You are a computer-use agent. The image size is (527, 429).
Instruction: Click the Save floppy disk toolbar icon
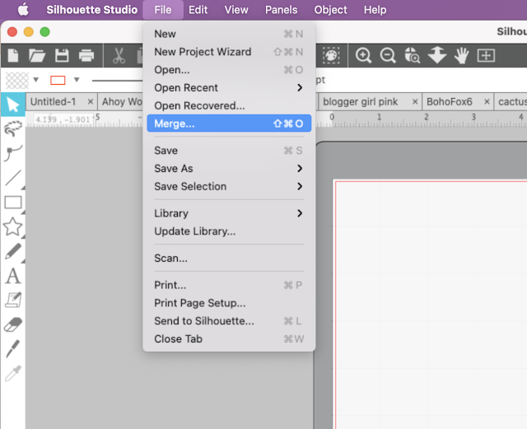(62, 55)
